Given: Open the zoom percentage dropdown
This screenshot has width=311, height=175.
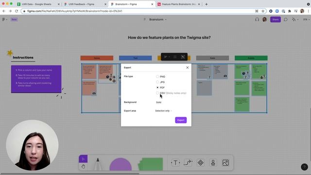Looking at the screenshot, I should tap(306, 19).
